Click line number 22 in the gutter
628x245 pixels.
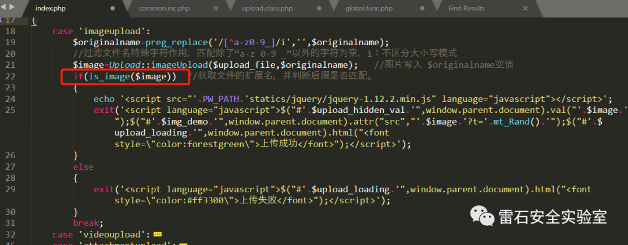[x=11, y=76]
